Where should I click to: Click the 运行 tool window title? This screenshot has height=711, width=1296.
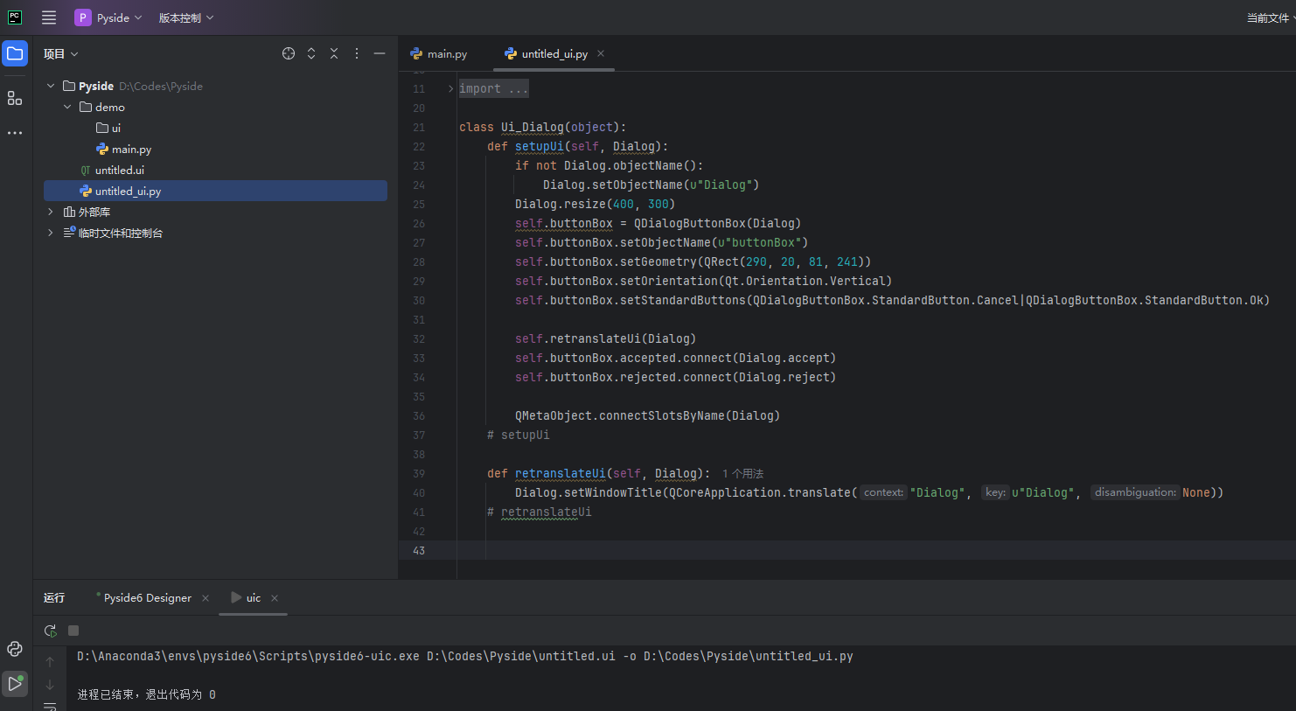point(54,597)
